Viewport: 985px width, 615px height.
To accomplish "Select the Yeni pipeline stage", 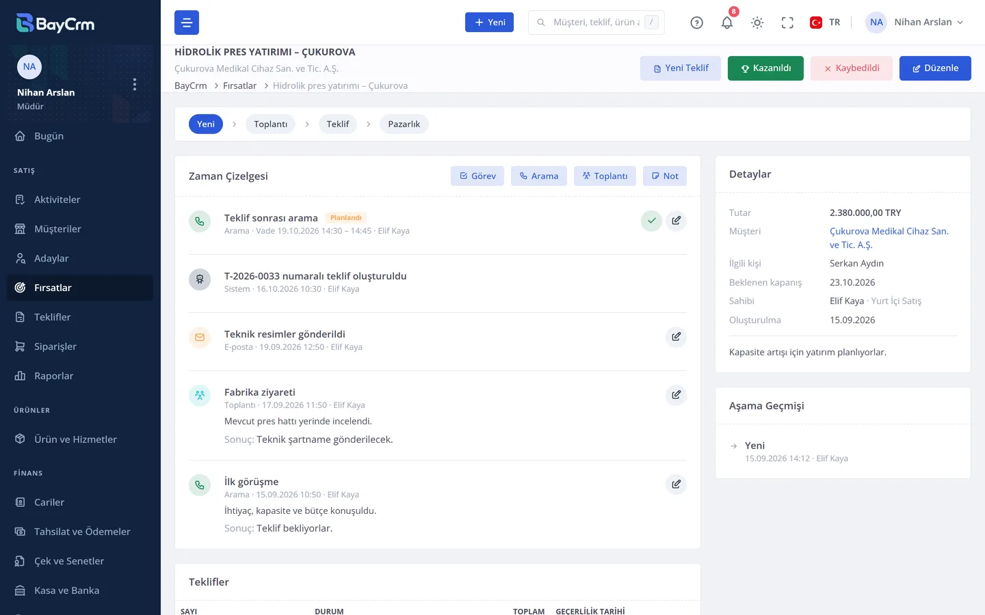I will click(x=206, y=124).
